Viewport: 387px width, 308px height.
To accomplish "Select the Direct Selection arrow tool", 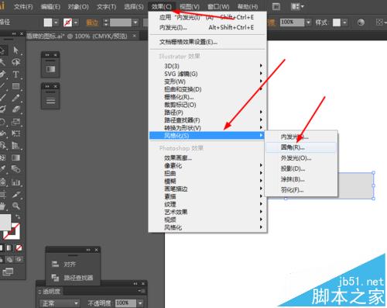I will (x=16, y=50).
